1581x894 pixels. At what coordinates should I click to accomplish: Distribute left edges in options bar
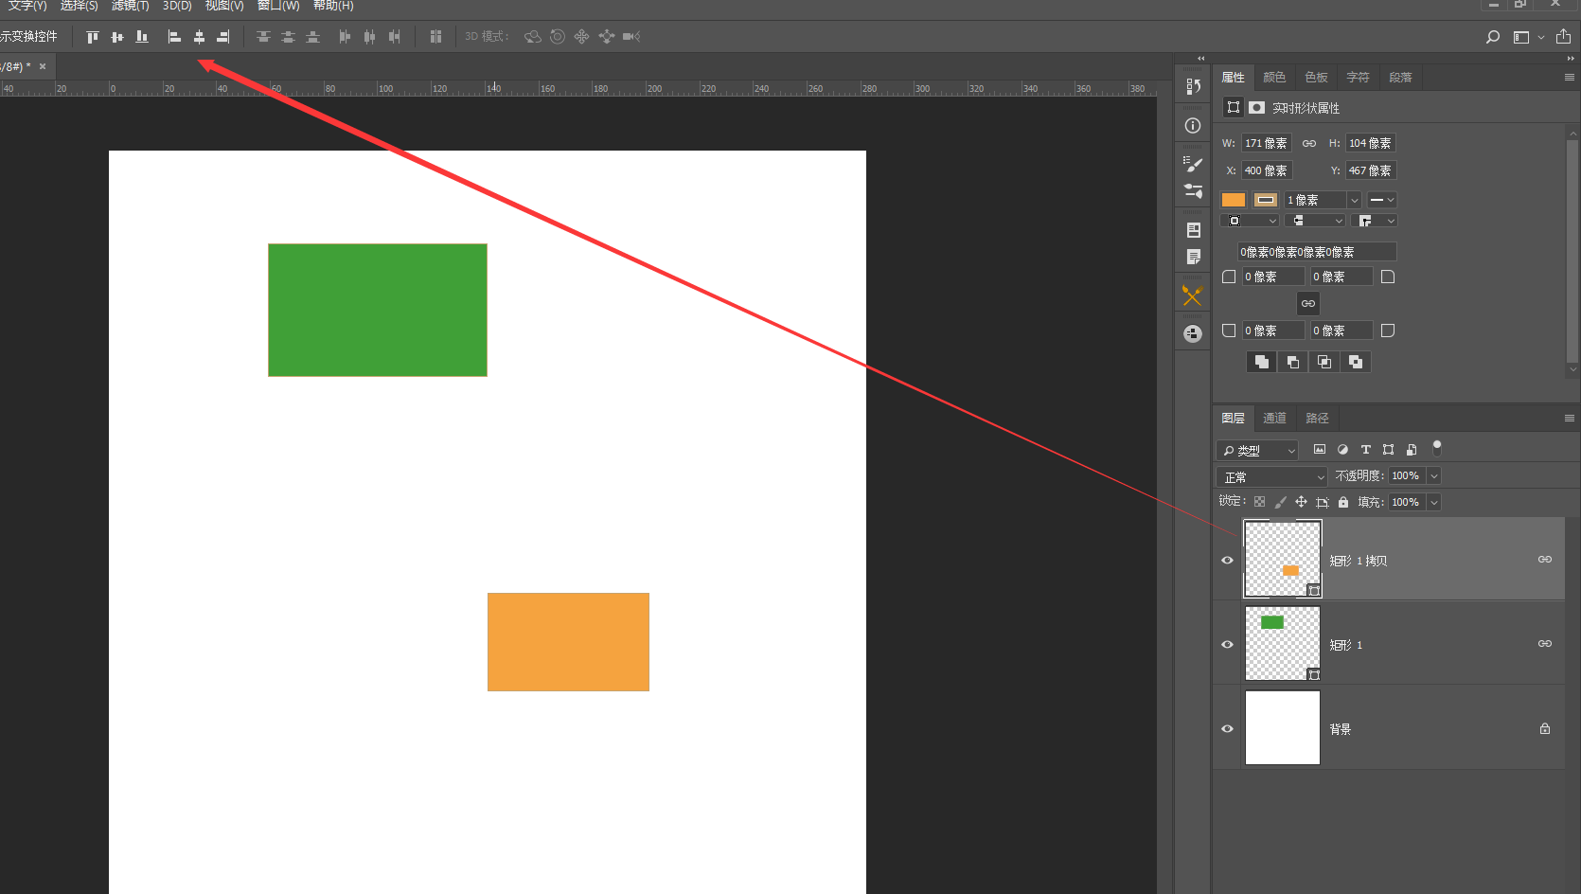[345, 37]
